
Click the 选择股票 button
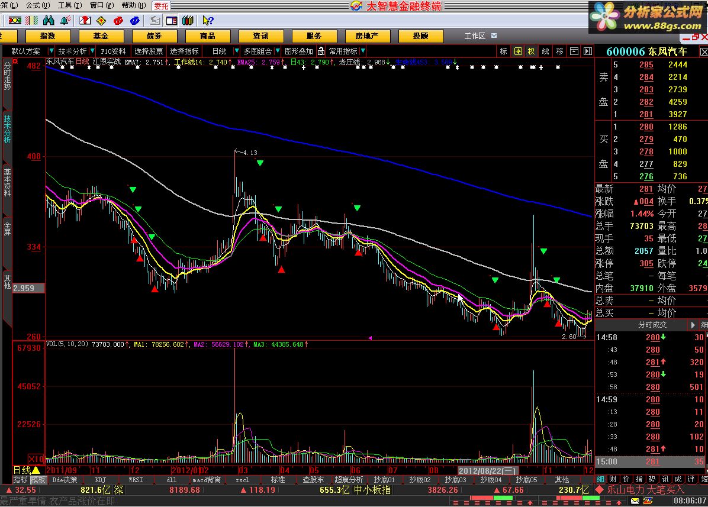(149, 51)
